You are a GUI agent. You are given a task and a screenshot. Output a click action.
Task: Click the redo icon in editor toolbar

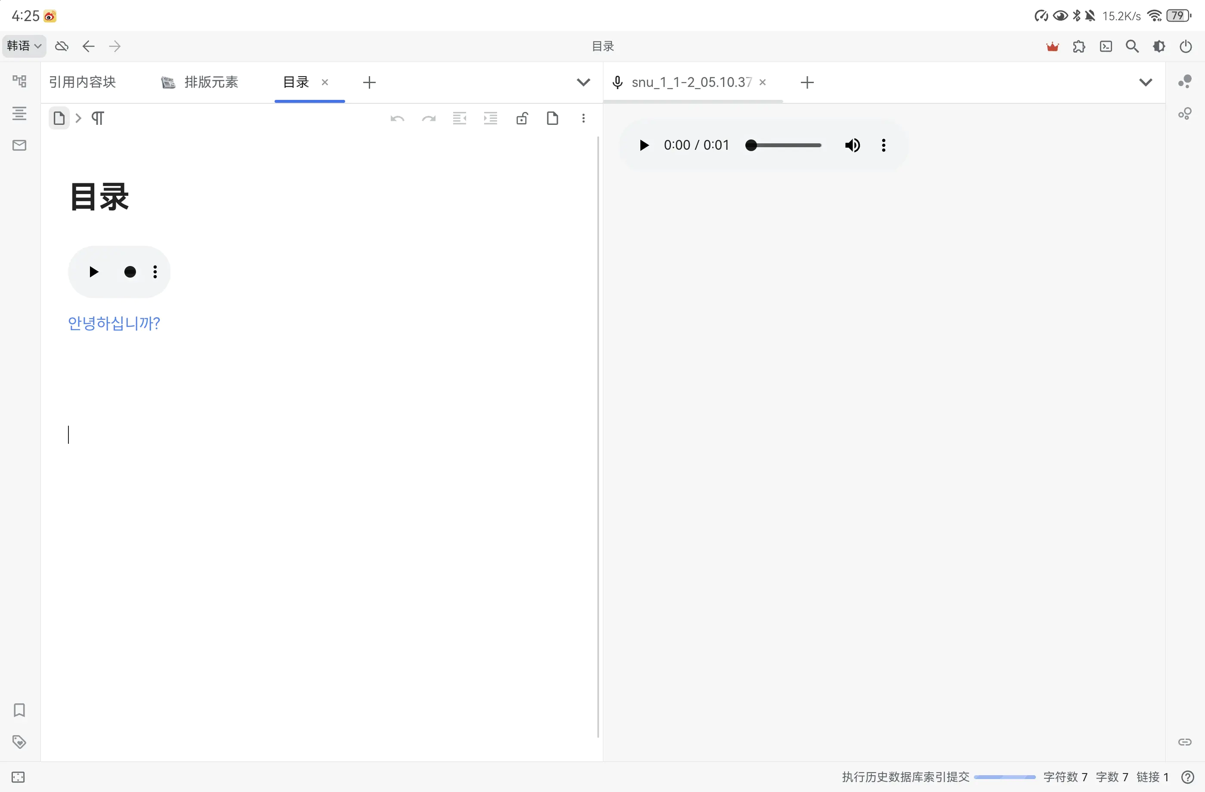pos(428,118)
